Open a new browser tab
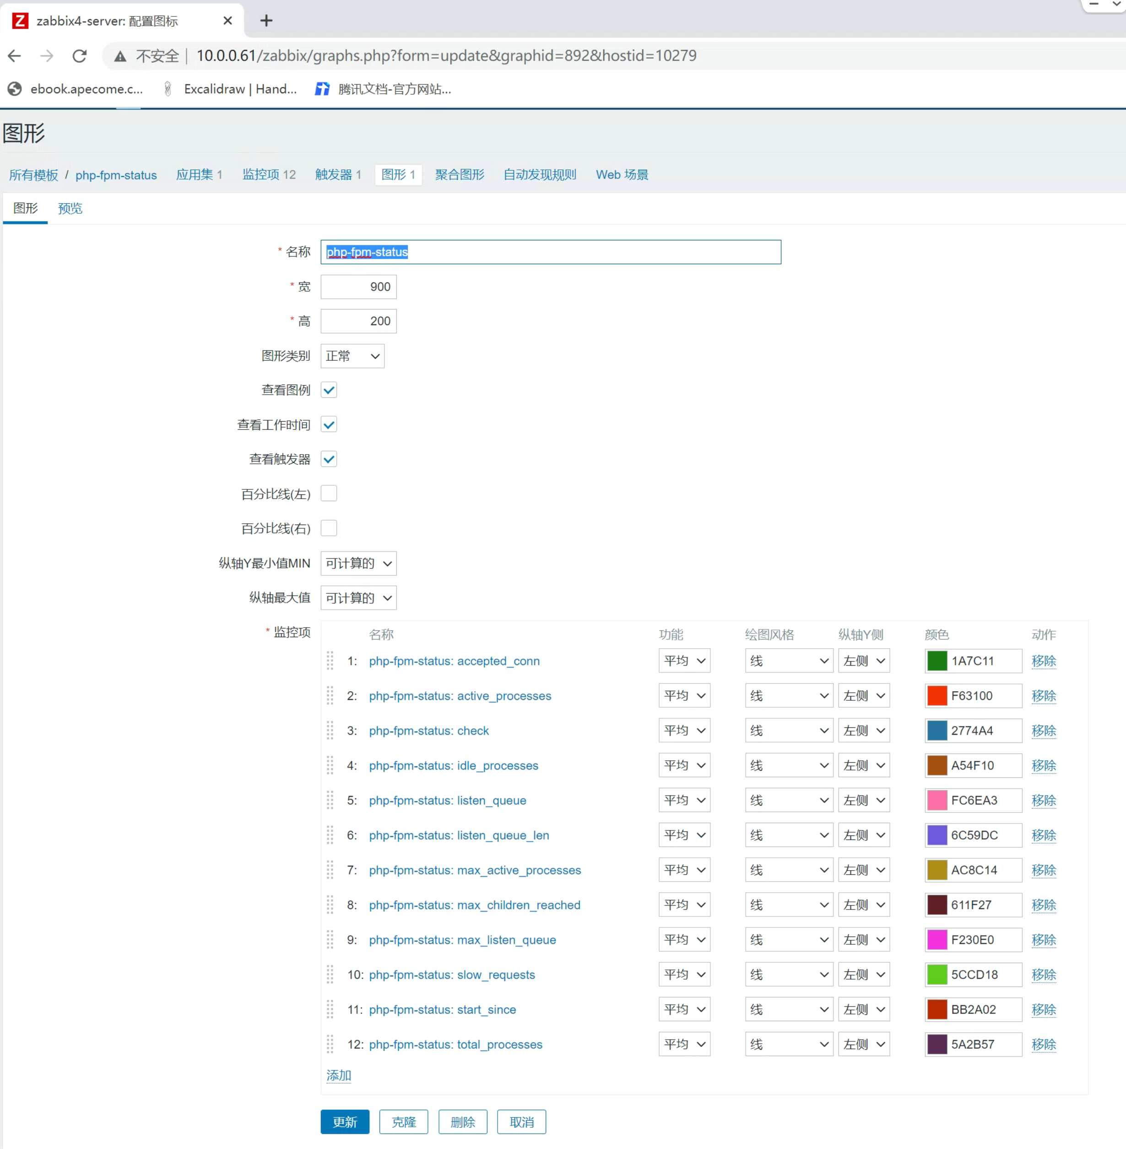Screen dimensions: 1126x1149 266,21
